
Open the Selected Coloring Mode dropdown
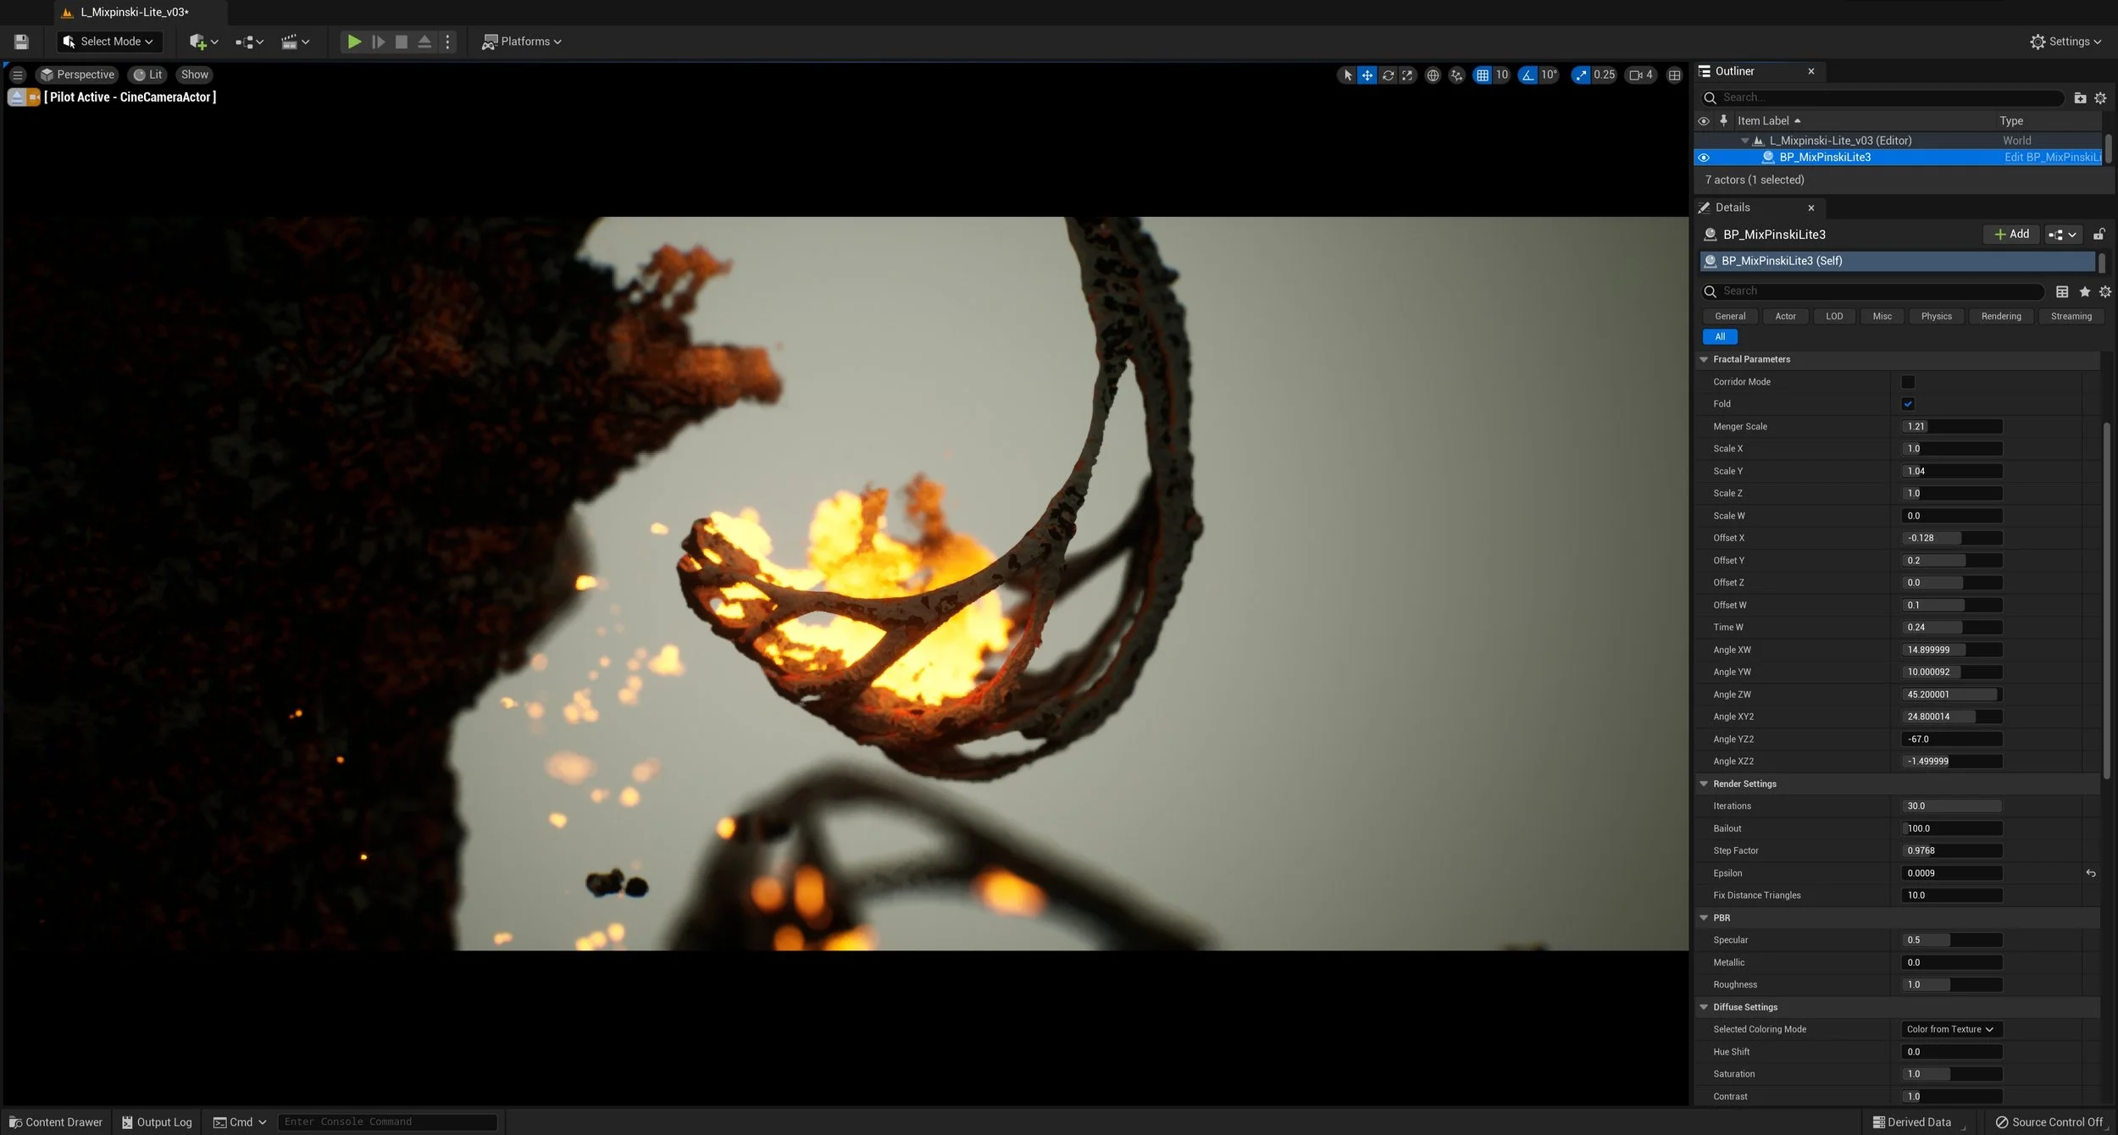pos(1950,1029)
